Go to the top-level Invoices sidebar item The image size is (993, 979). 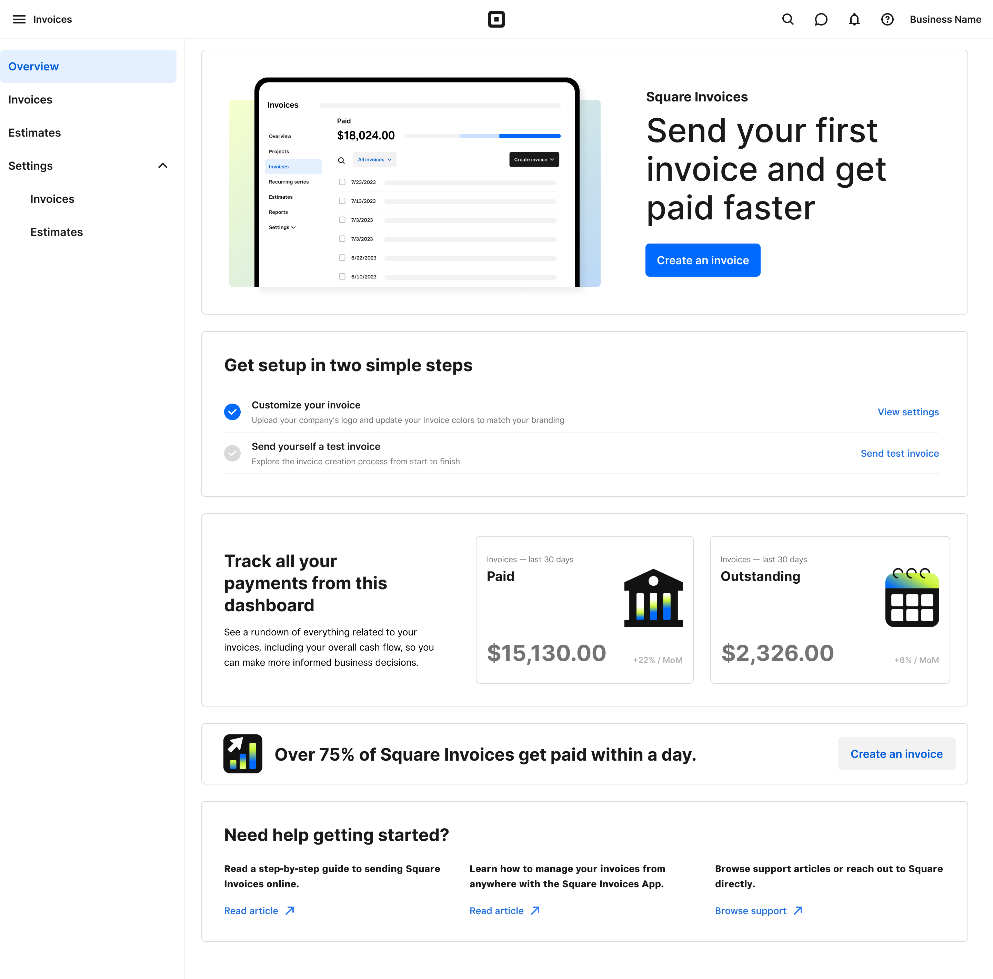(30, 100)
